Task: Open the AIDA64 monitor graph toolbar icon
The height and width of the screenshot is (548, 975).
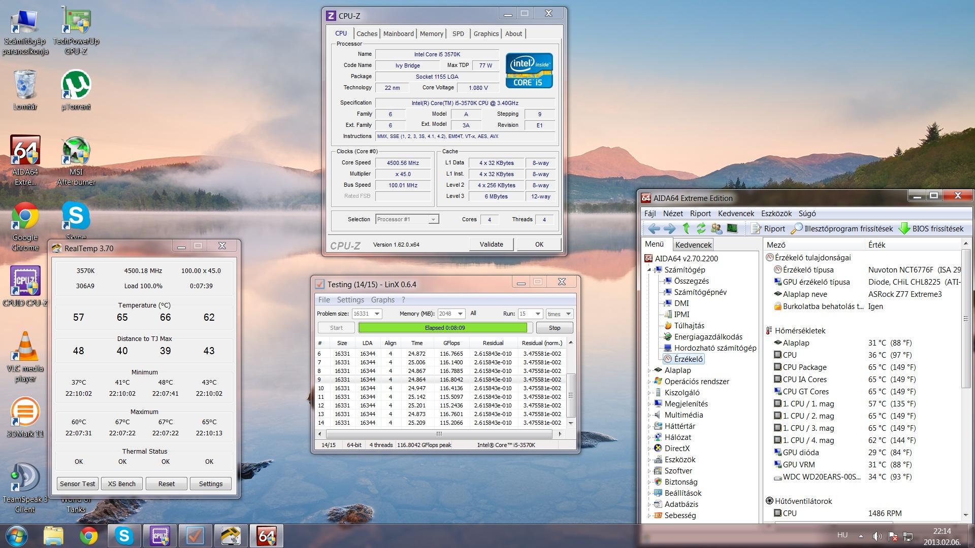Action: pos(732,229)
